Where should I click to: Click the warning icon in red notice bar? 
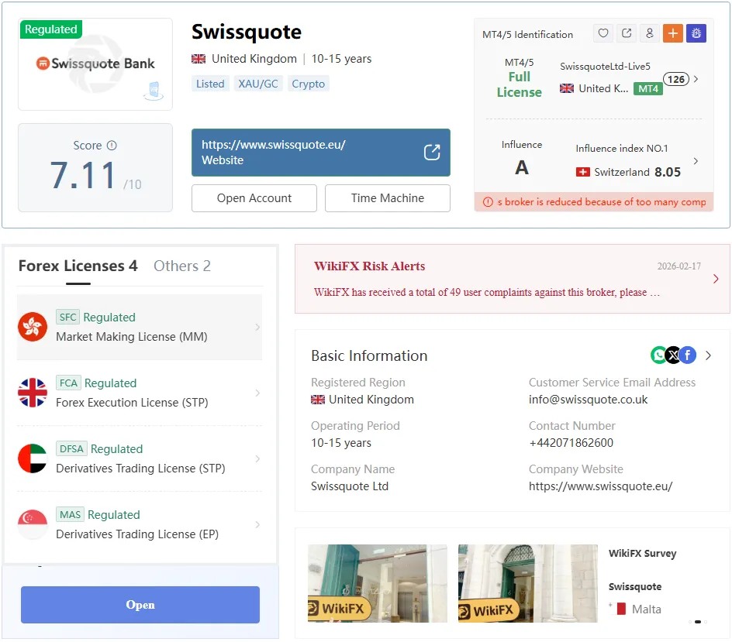pos(488,202)
